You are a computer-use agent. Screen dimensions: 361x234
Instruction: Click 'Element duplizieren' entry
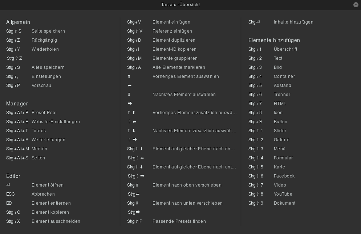tap(174, 40)
